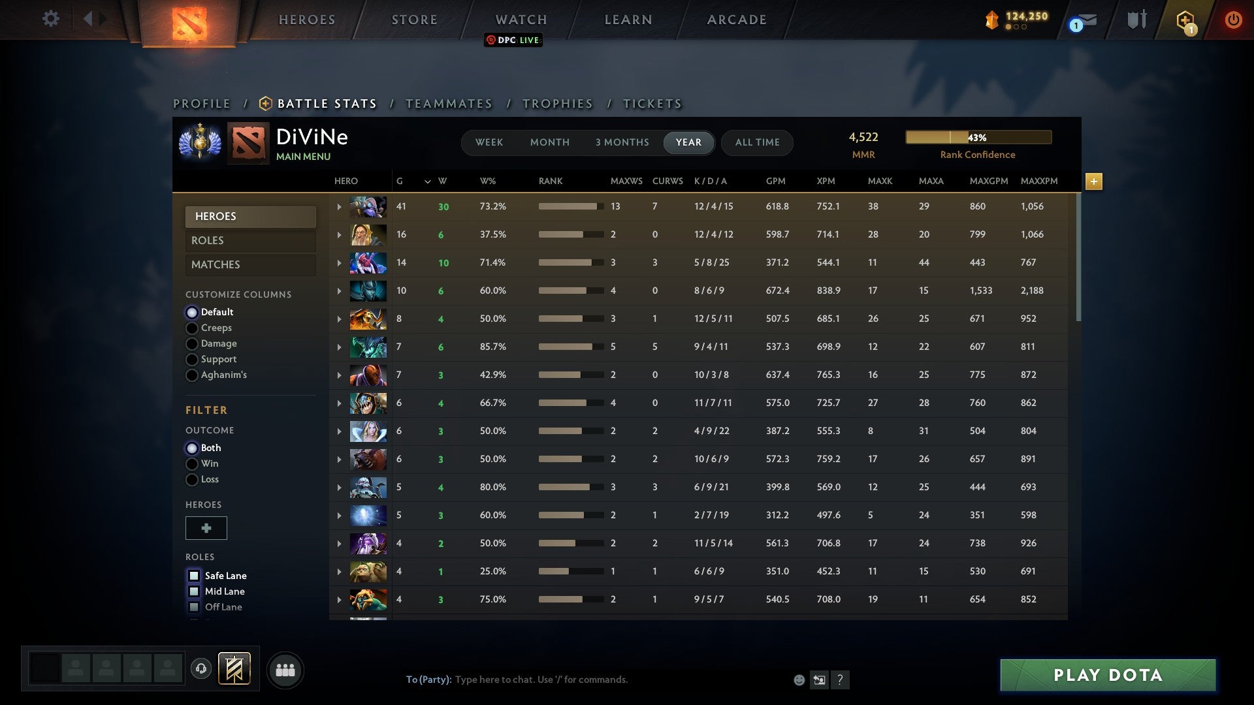
Task: Open the sort dropdown arrow near the G column
Action: click(x=427, y=181)
